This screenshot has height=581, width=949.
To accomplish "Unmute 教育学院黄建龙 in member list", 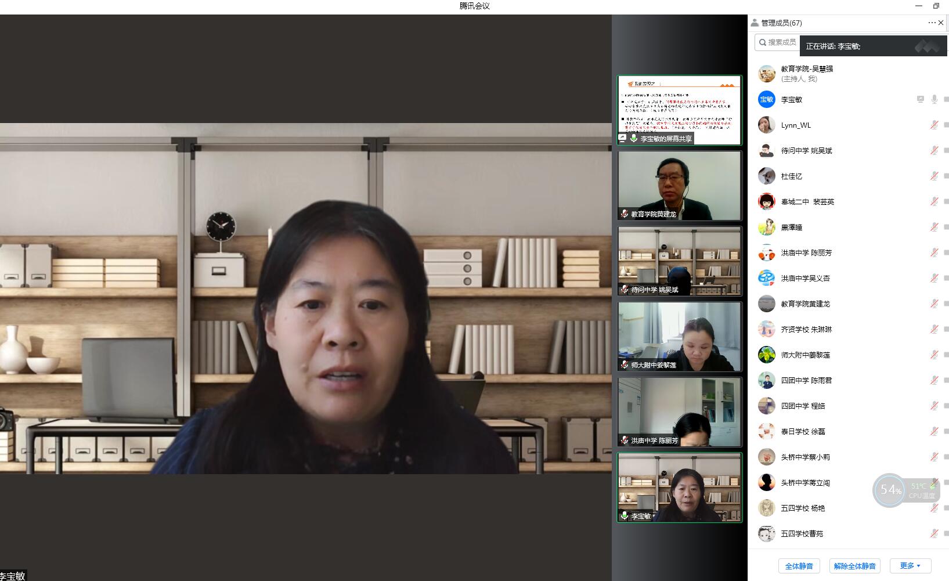I will (934, 304).
